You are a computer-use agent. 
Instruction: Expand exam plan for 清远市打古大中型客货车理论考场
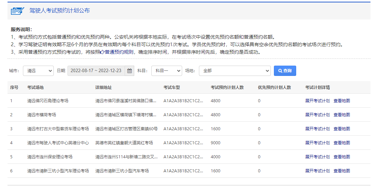(x=317, y=129)
